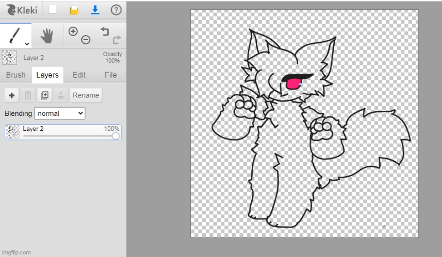The height and width of the screenshot is (257, 442).
Task: Click the Rename button
Action: [86, 95]
